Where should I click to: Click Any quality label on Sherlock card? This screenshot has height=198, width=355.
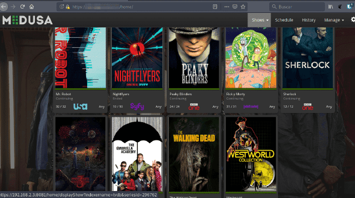[x=329, y=107]
